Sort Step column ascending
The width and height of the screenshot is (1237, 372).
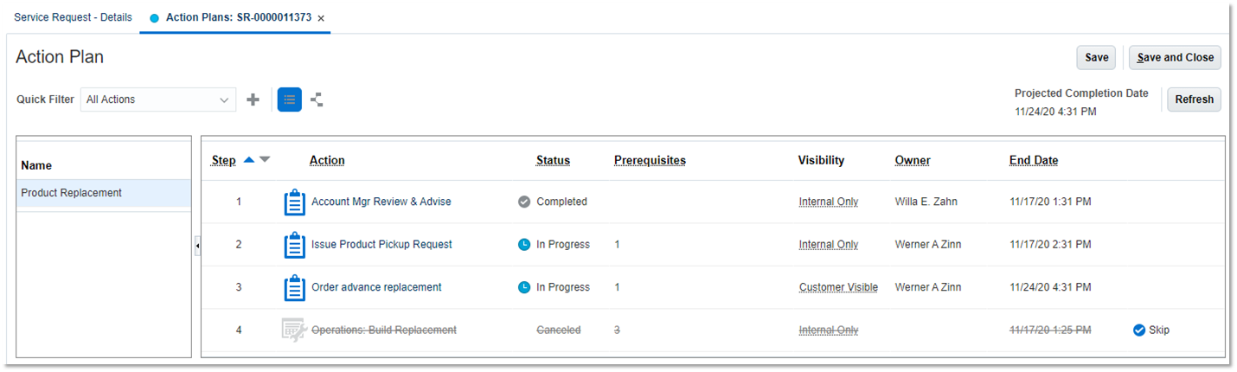(249, 160)
